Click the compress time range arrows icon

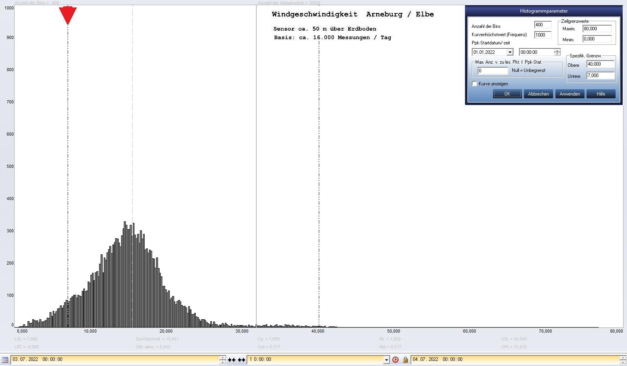pos(232,360)
